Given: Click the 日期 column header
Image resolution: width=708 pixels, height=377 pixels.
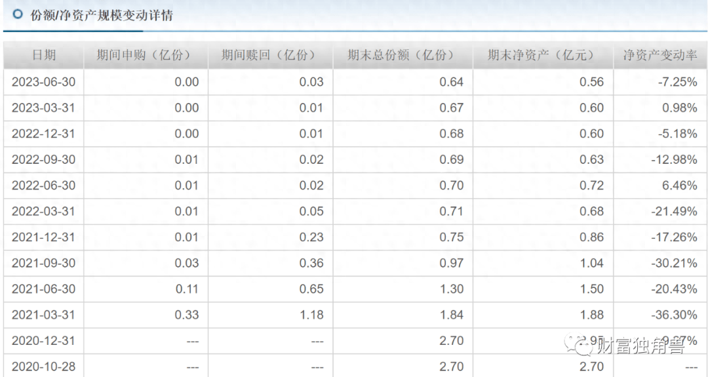Looking at the screenshot, I should tap(43, 56).
